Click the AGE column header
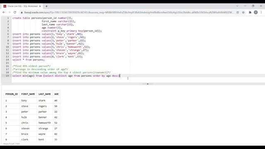 56,94
